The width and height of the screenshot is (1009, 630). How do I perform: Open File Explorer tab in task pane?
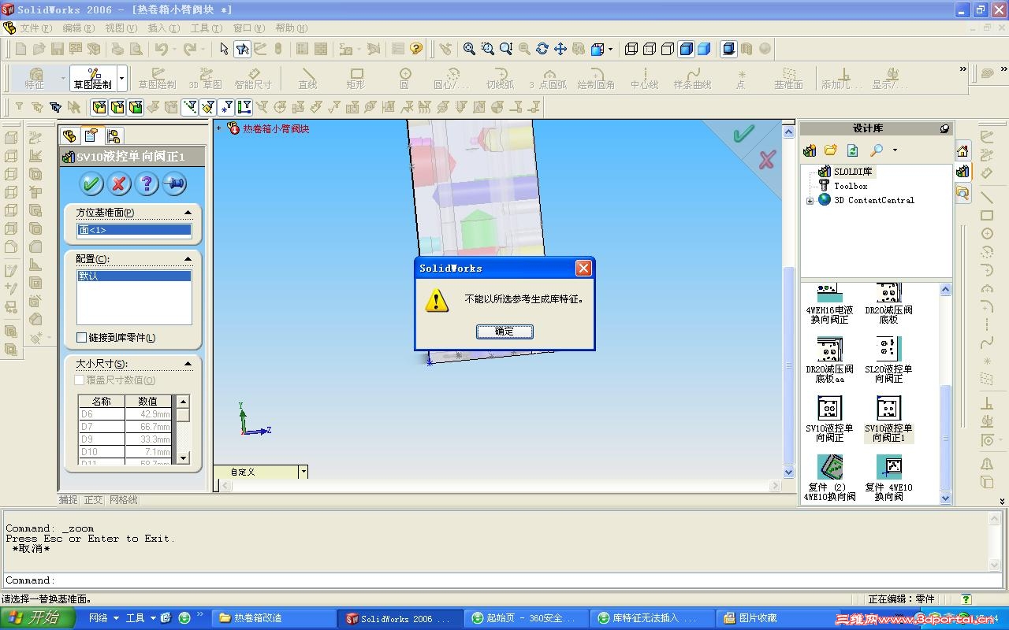pos(962,191)
